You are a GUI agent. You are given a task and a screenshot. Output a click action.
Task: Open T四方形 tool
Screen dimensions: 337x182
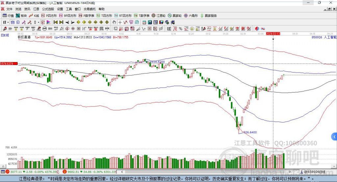(x=104, y=16)
